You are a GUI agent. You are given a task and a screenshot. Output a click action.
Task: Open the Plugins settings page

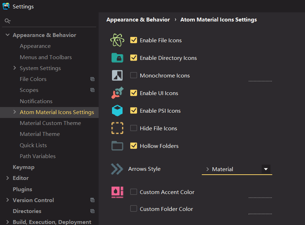point(23,189)
